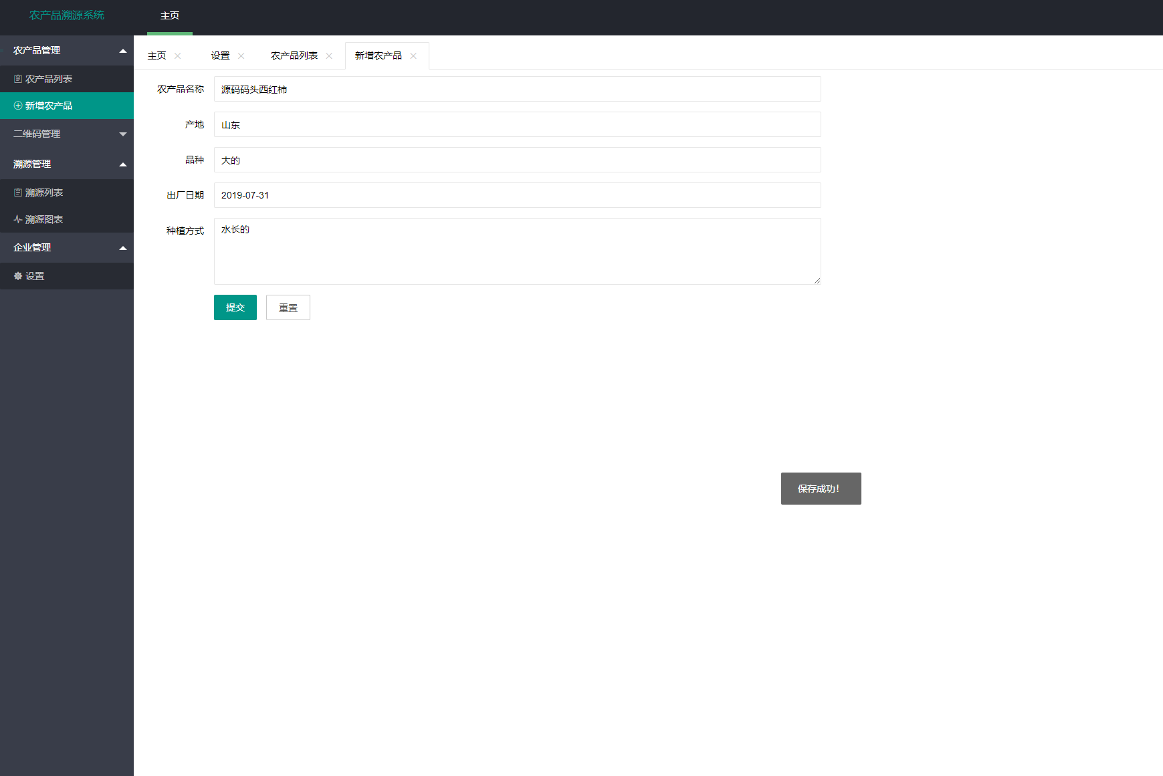Expand the 二维码管理 sidebar group
Screen dimensions: 1163x776
click(67, 134)
